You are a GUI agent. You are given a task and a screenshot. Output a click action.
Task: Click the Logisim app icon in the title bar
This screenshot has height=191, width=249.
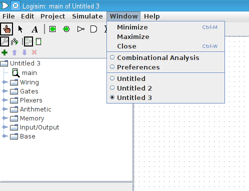coord(4,6)
